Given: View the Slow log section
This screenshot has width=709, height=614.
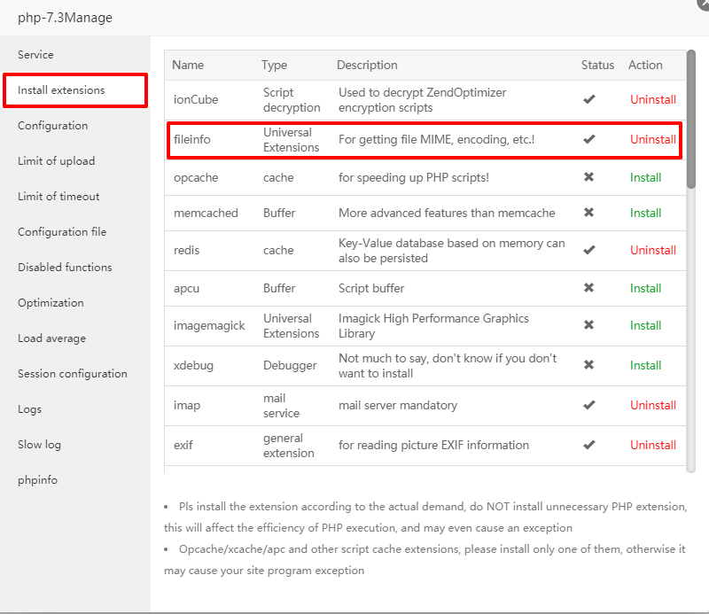Looking at the screenshot, I should (39, 445).
